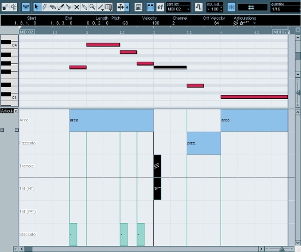
Task: Select the Zoom magnifier tool
Action: (92, 7)
